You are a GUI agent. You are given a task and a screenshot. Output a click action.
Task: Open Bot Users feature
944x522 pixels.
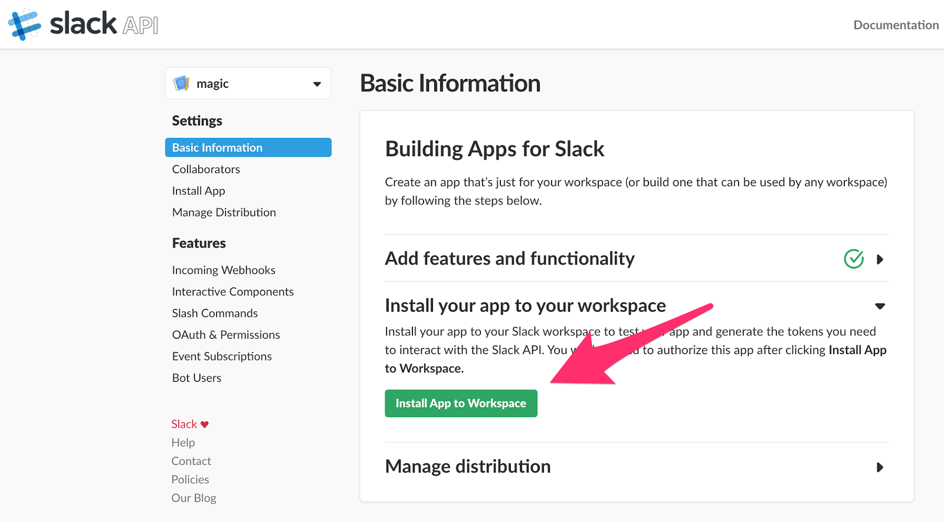coord(196,378)
